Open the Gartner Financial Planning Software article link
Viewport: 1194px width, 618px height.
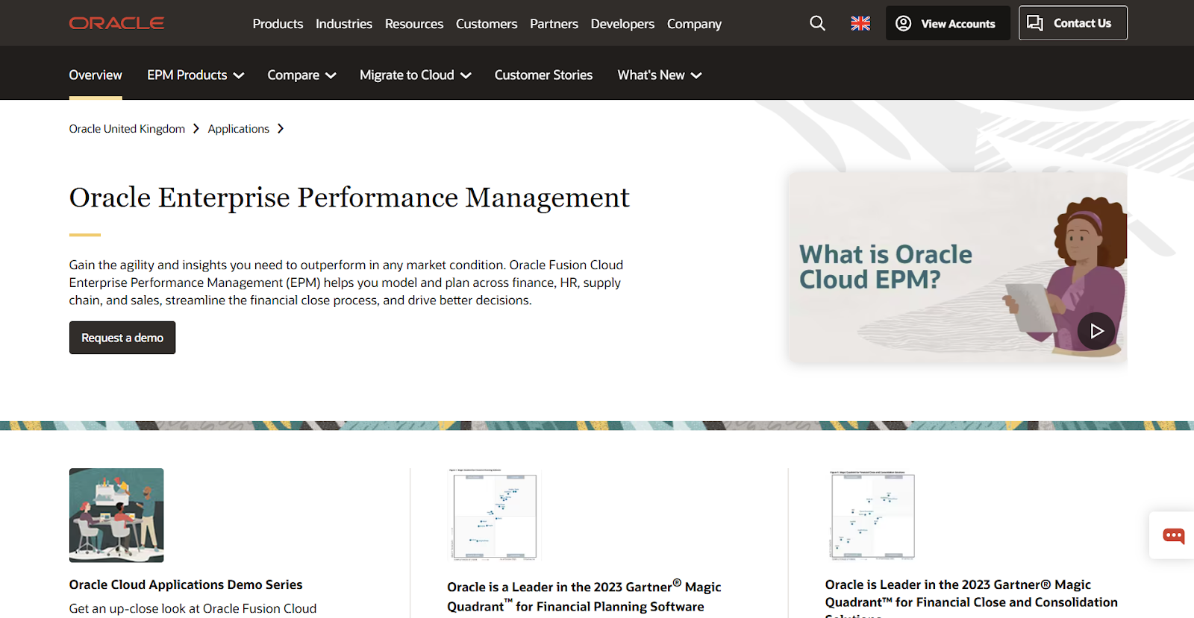pyautogui.click(x=584, y=596)
